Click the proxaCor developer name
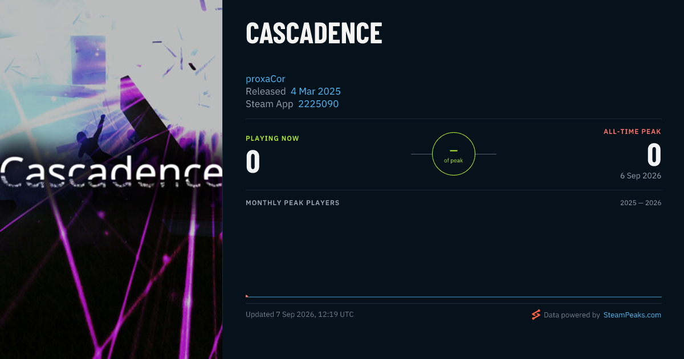 click(x=265, y=79)
